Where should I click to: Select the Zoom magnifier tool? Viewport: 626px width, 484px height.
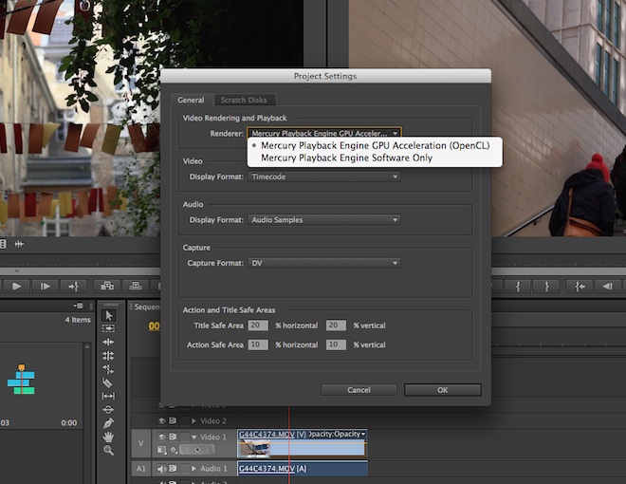click(x=108, y=451)
